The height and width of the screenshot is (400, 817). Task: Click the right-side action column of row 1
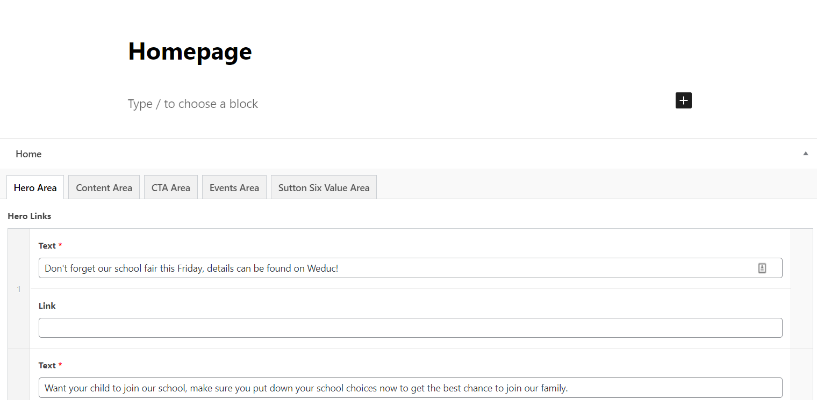click(x=801, y=289)
